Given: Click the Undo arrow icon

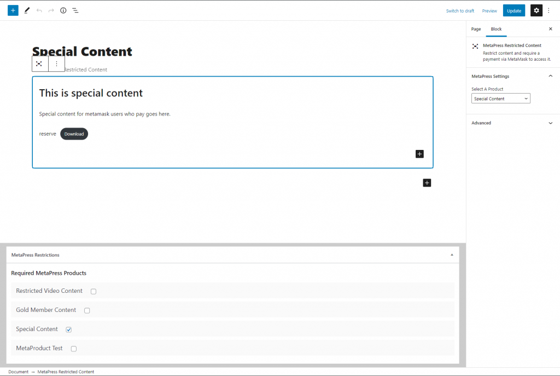Looking at the screenshot, I should point(38,10).
